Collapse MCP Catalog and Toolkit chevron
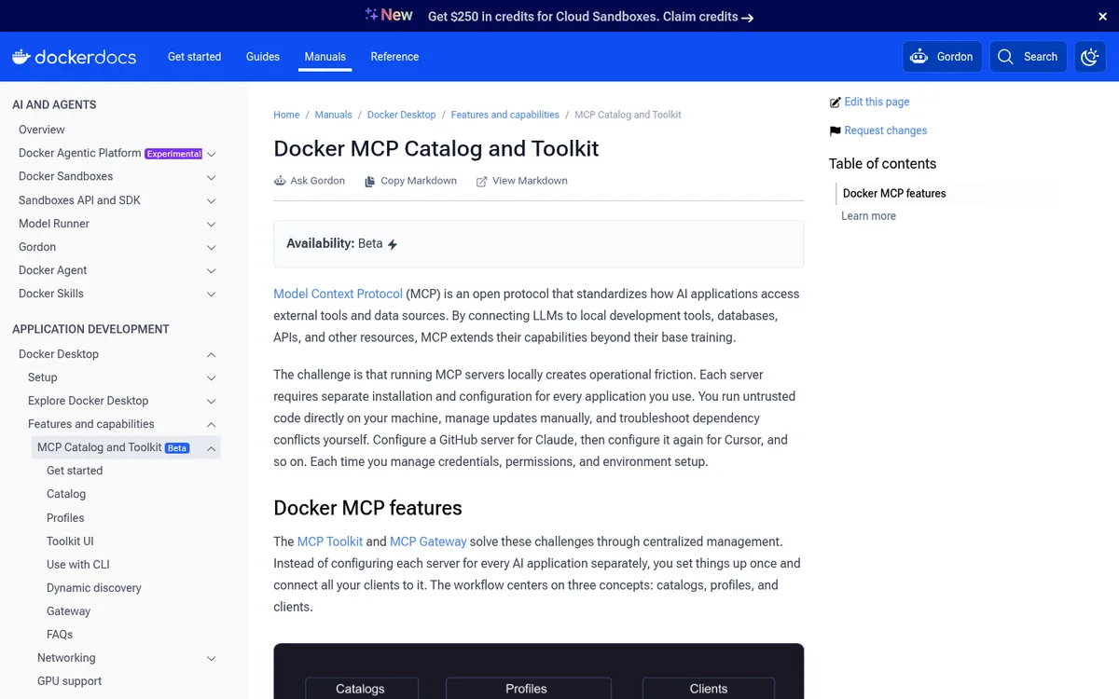1119x699 pixels. (x=212, y=448)
